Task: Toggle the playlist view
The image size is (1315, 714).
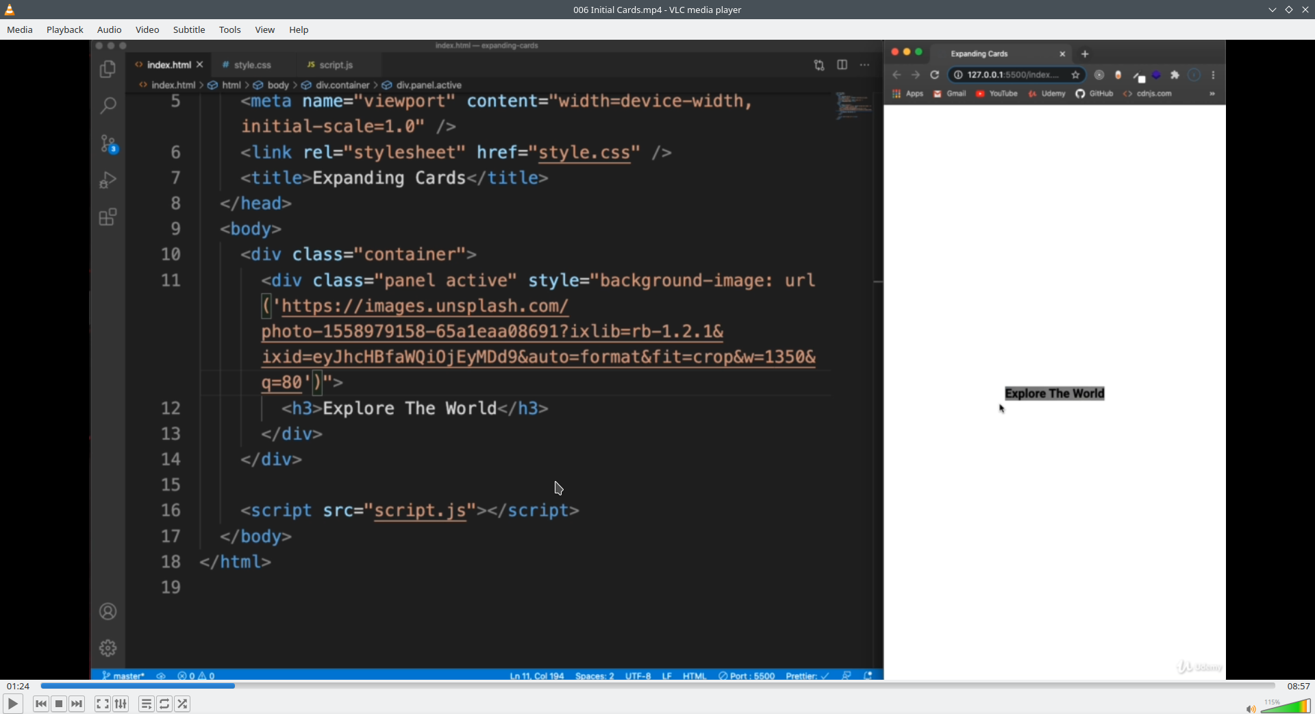Action: (x=147, y=704)
